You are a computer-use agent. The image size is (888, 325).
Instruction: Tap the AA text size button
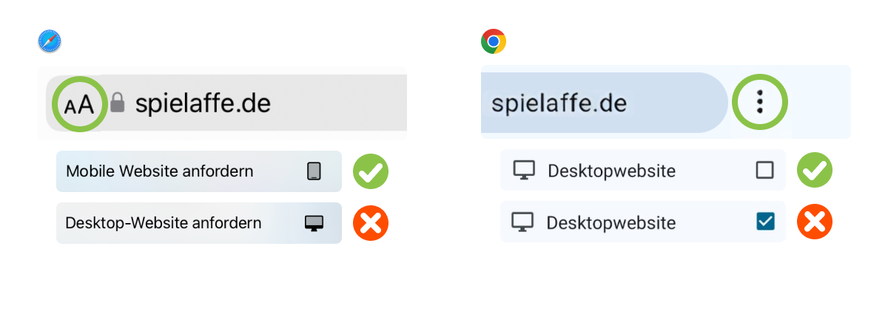click(79, 104)
